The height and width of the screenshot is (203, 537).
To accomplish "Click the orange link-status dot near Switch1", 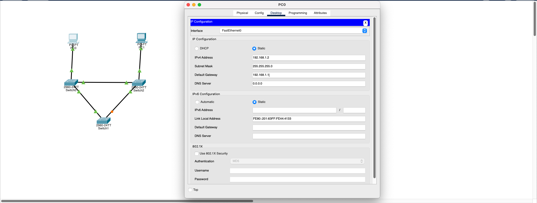I will [112, 112].
